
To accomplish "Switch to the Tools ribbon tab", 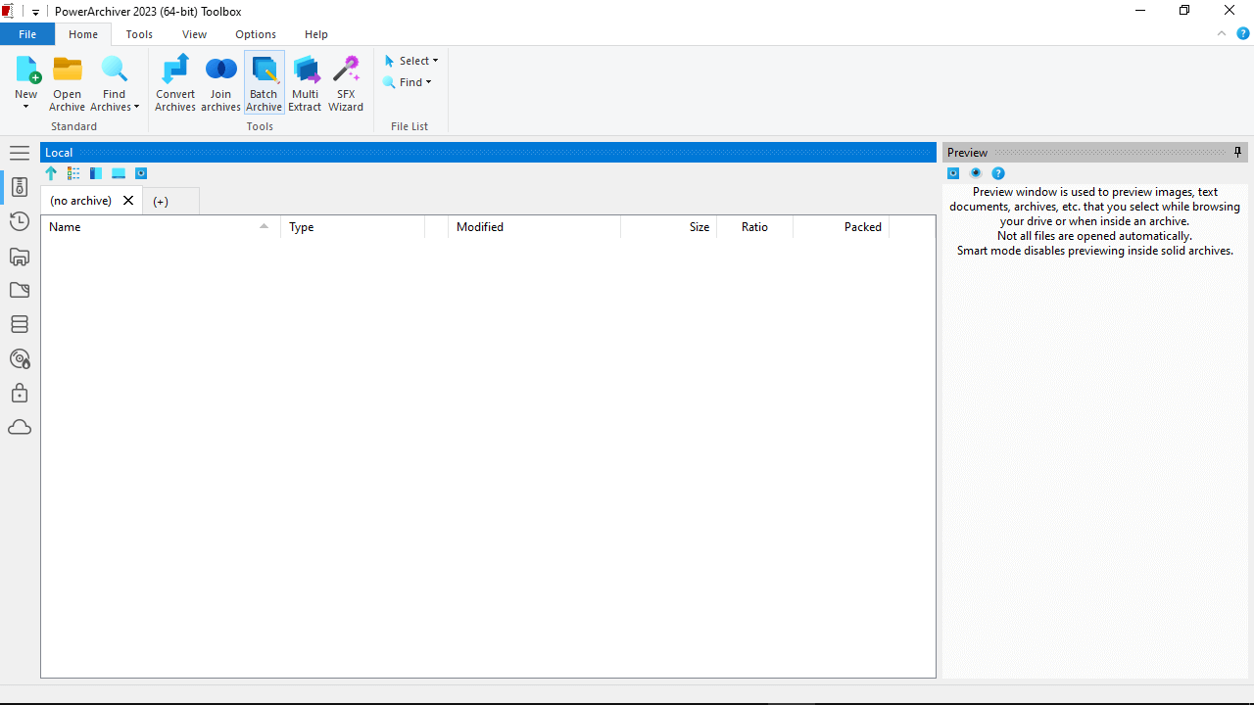I will click(139, 34).
